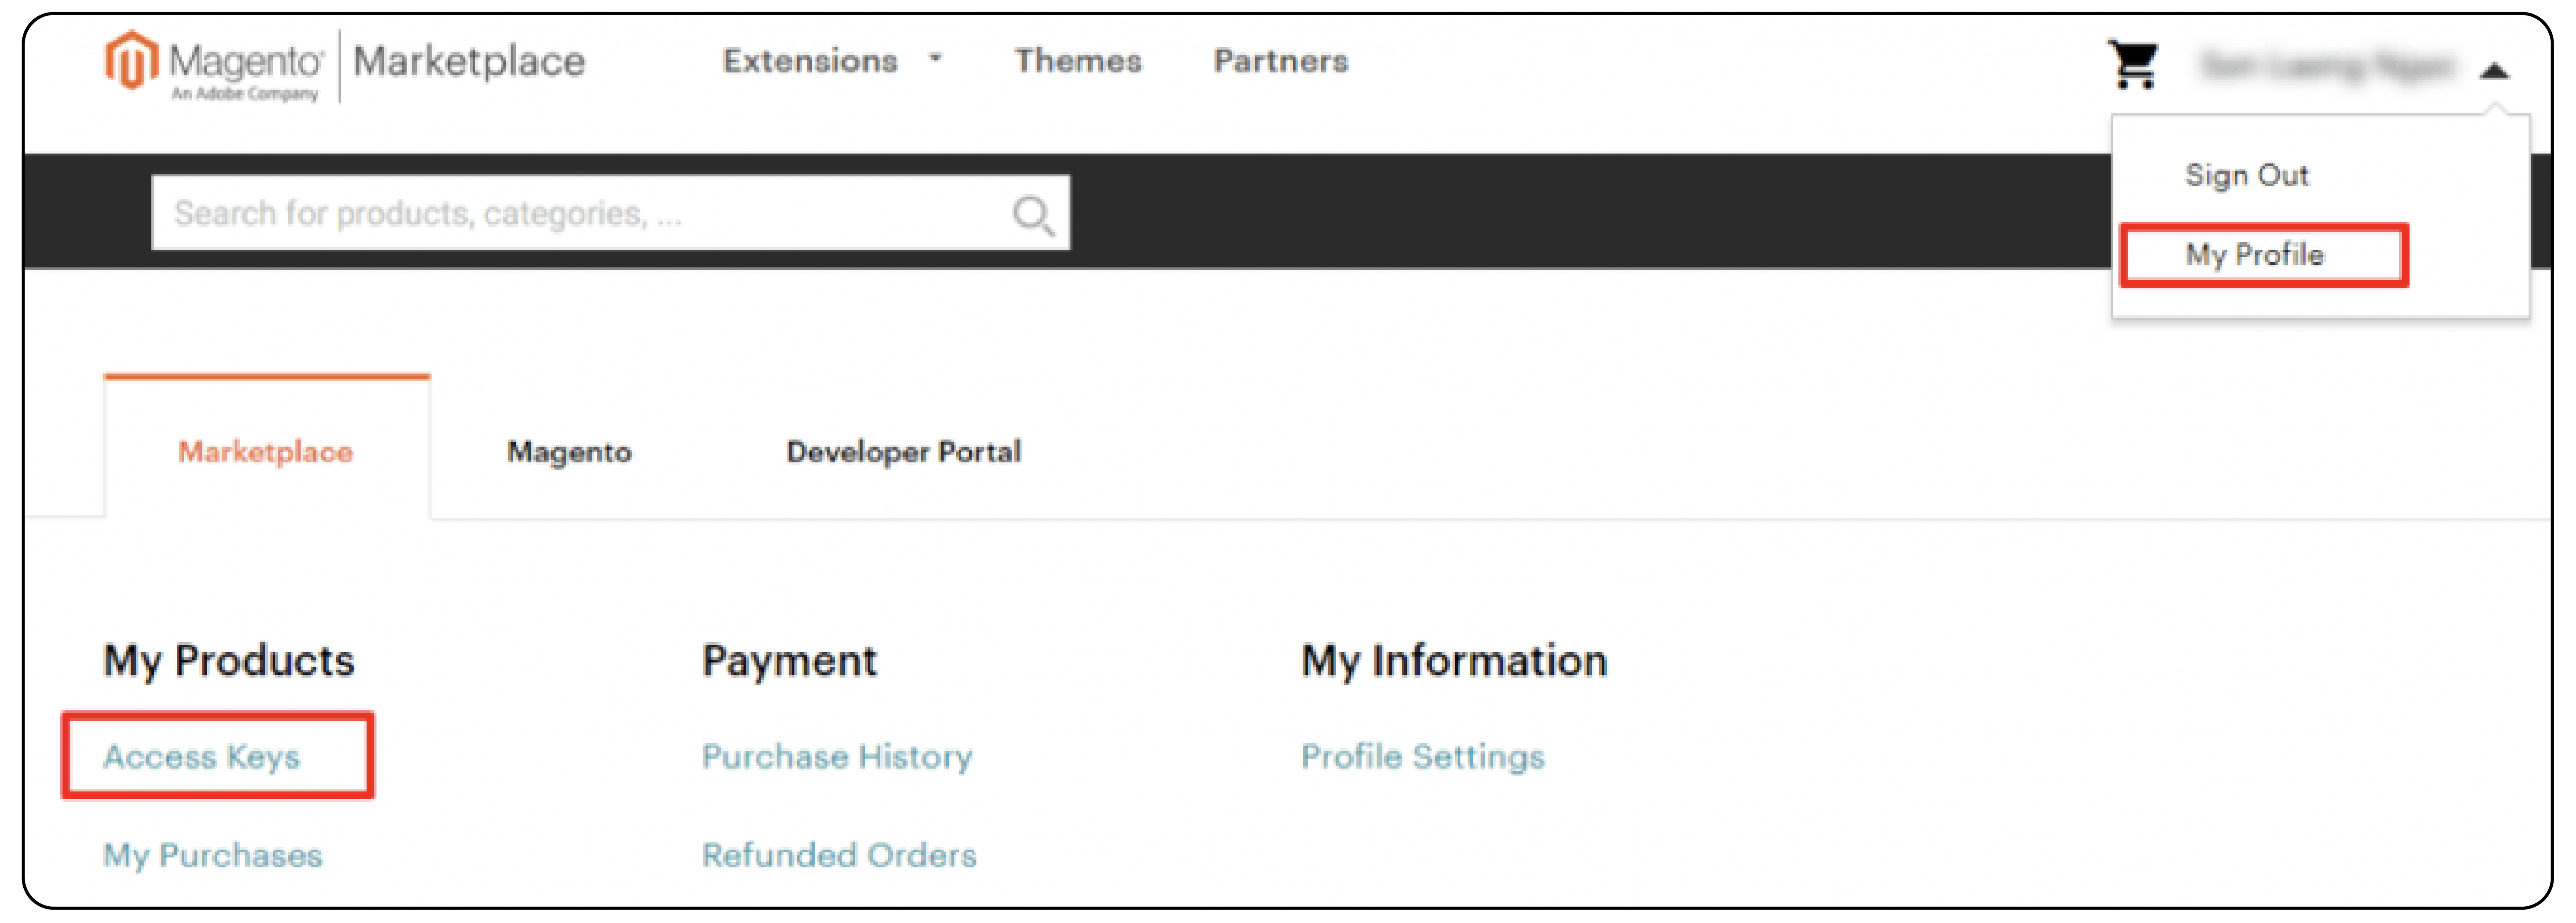
Task: Click the My Information heading
Action: 1454,661
